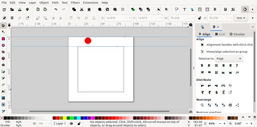The height and width of the screenshot is (127, 257).
Task: Toggle Touch selection mode icon
Action: [27, 18]
